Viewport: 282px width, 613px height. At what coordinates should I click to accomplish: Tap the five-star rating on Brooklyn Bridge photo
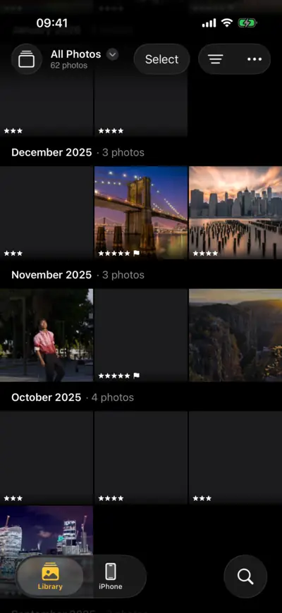click(x=114, y=254)
